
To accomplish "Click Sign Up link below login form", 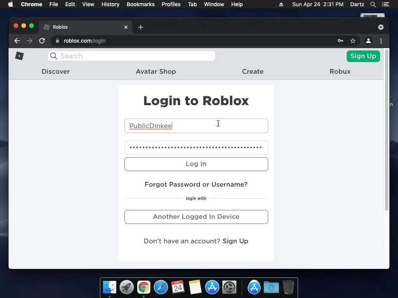I will coord(235,241).
